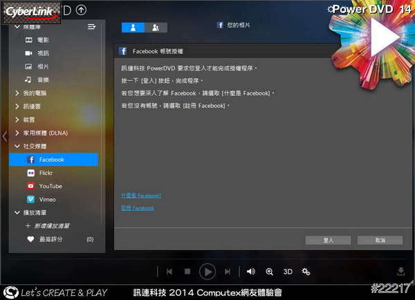Stop playback

(x=187, y=272)
